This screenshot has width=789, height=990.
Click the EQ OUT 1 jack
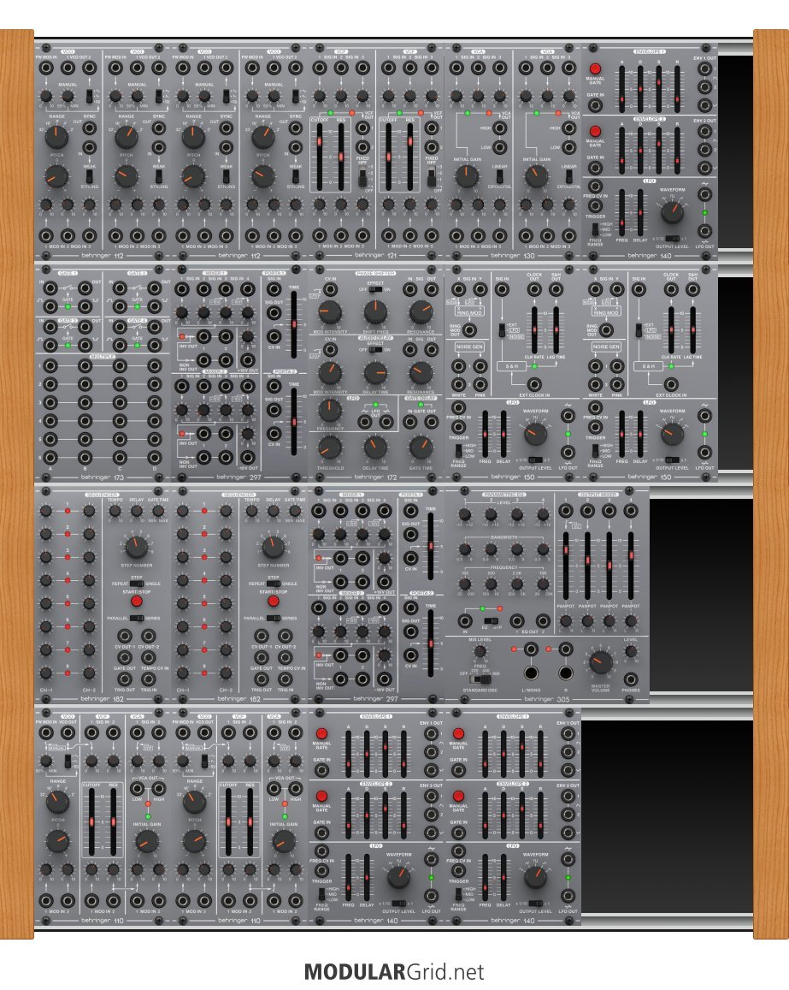click(x=517, y=620)
